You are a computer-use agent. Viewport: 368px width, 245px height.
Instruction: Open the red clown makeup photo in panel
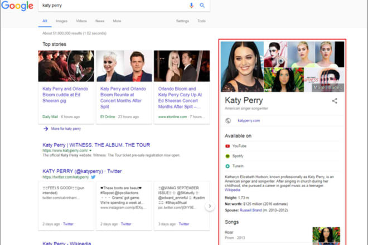coord(275,54)
